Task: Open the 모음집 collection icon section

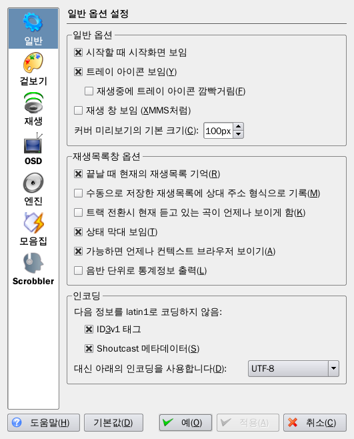Action: [33, 229]
